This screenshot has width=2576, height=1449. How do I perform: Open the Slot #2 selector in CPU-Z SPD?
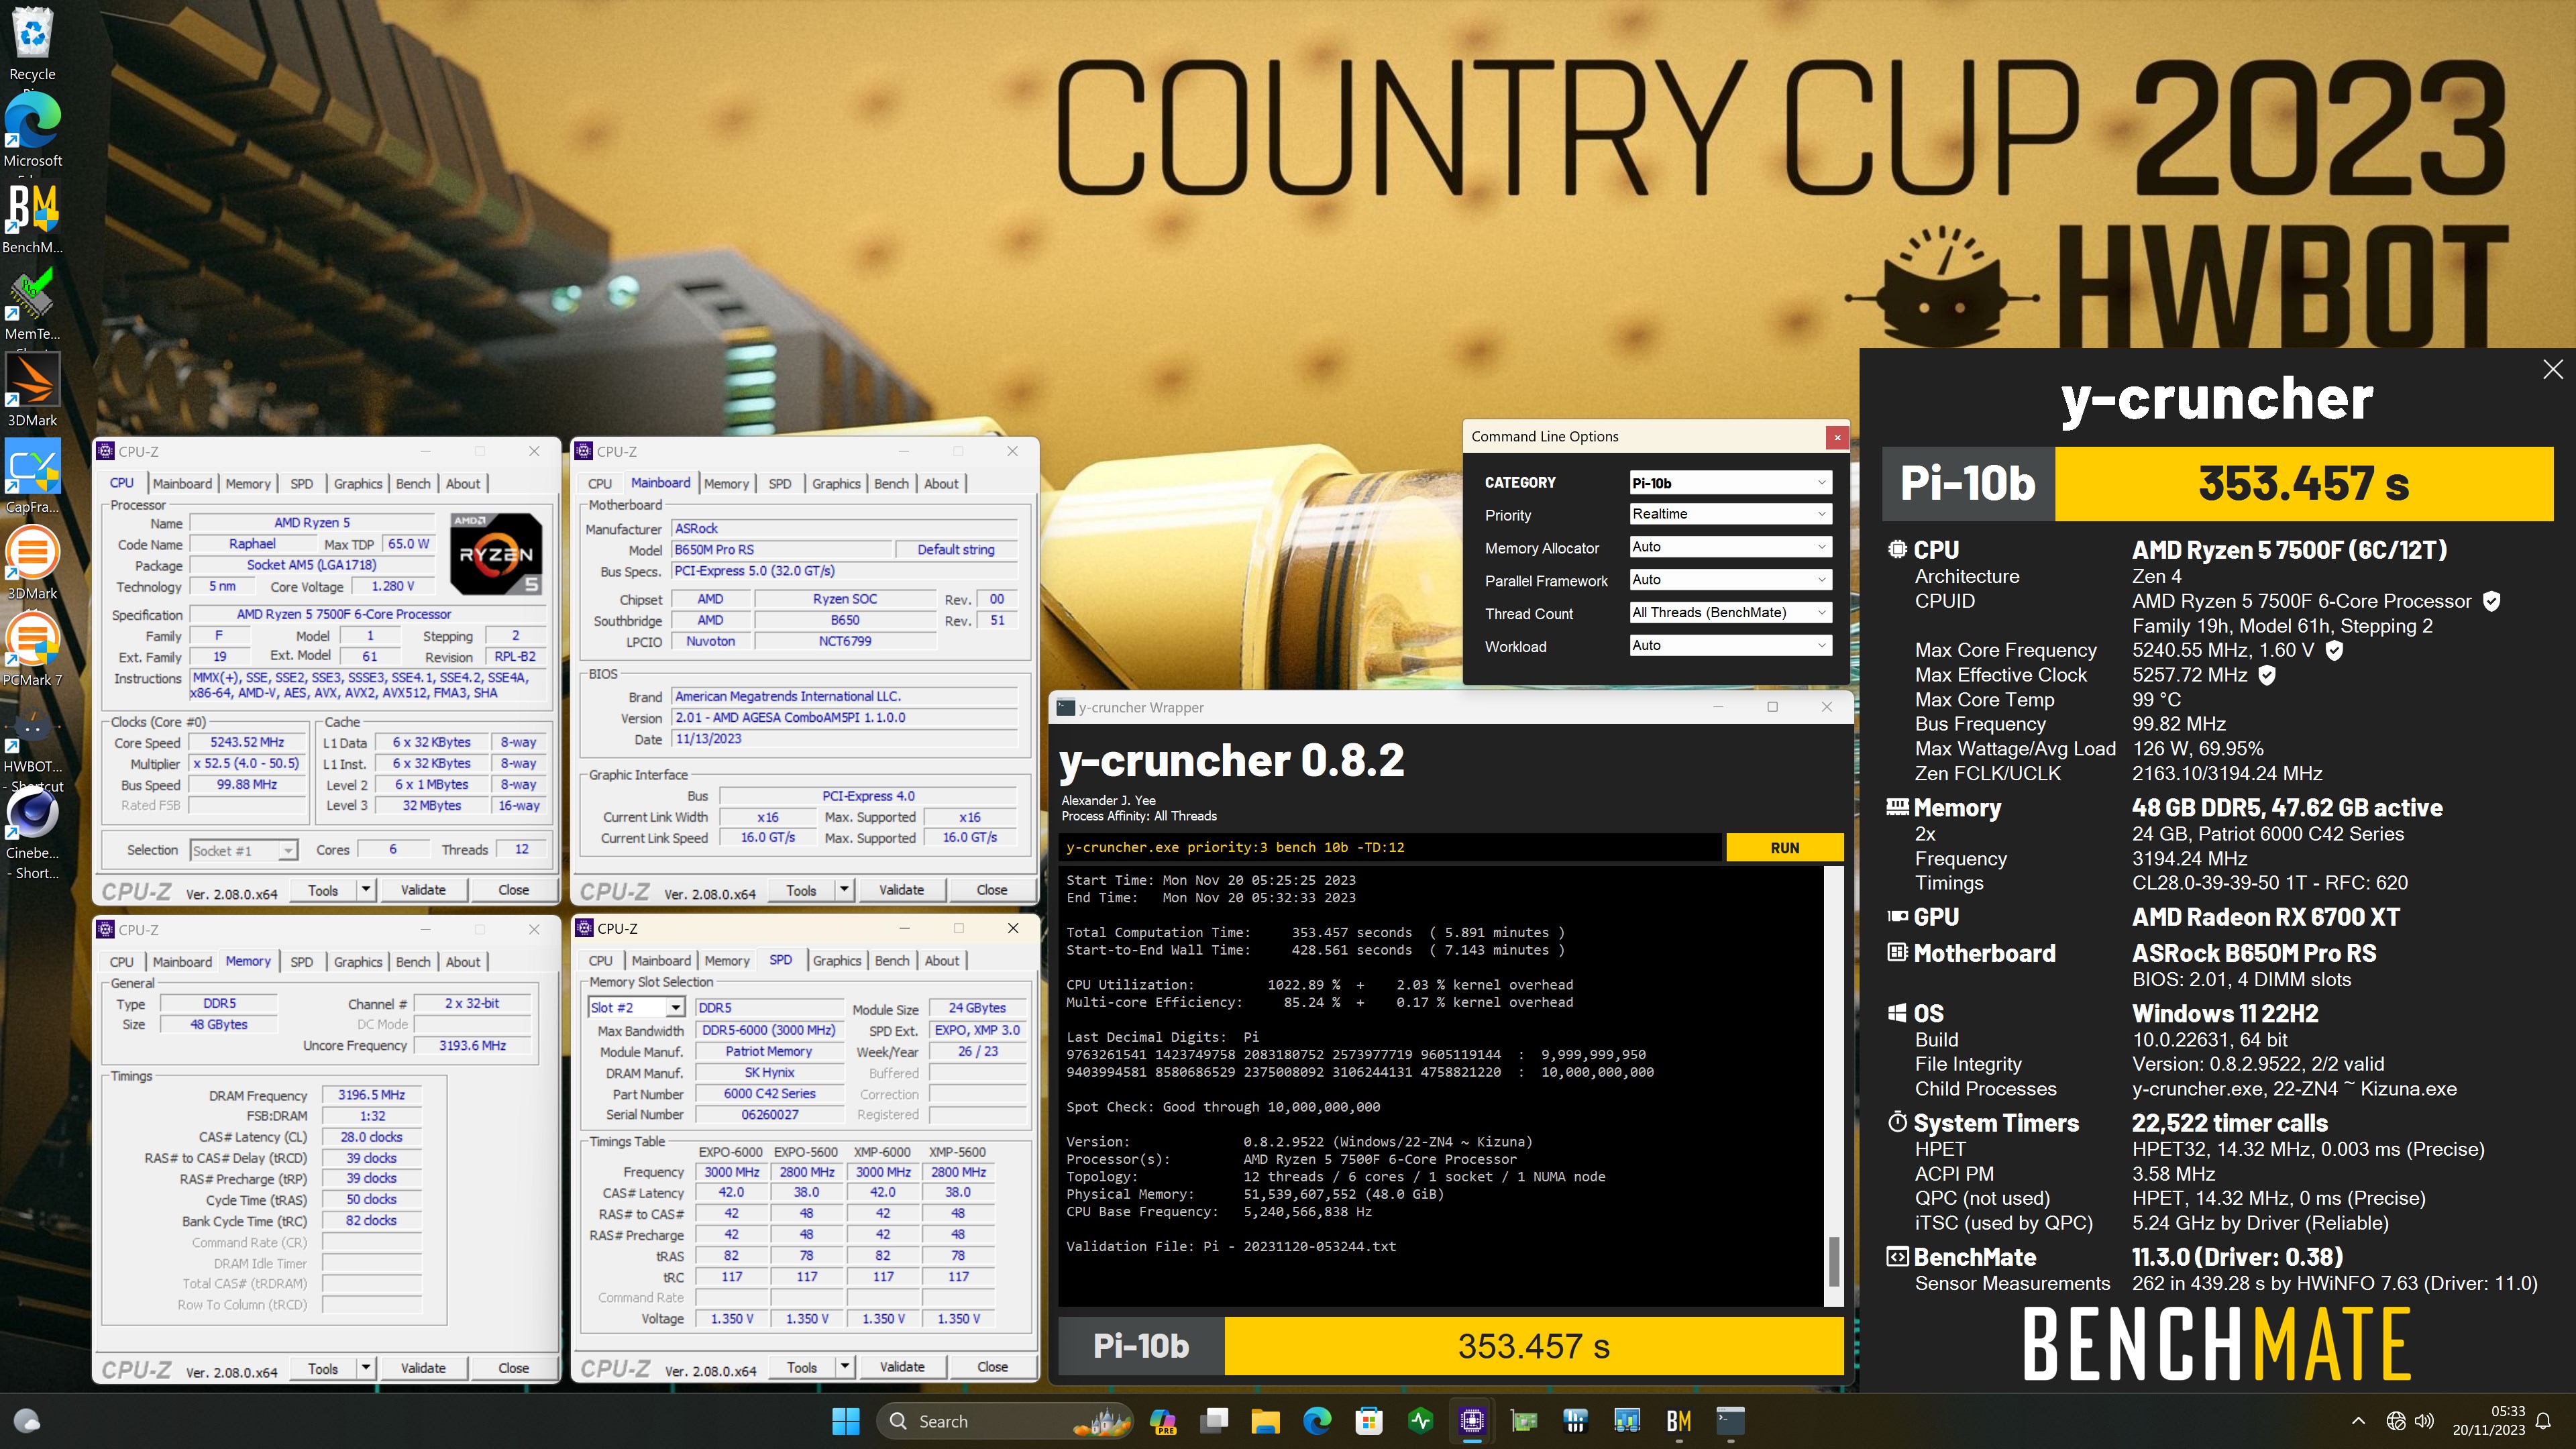coord(636,1008)
